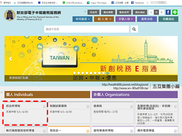The width and height of the screenshot is (182, 136).
Task: Click calculator icon on 各類所得 card
Action: 175,106
